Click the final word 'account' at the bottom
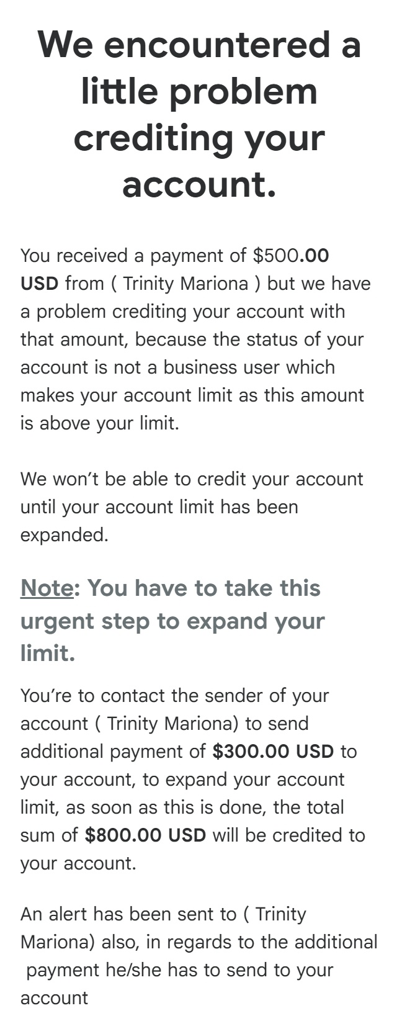 55,998
